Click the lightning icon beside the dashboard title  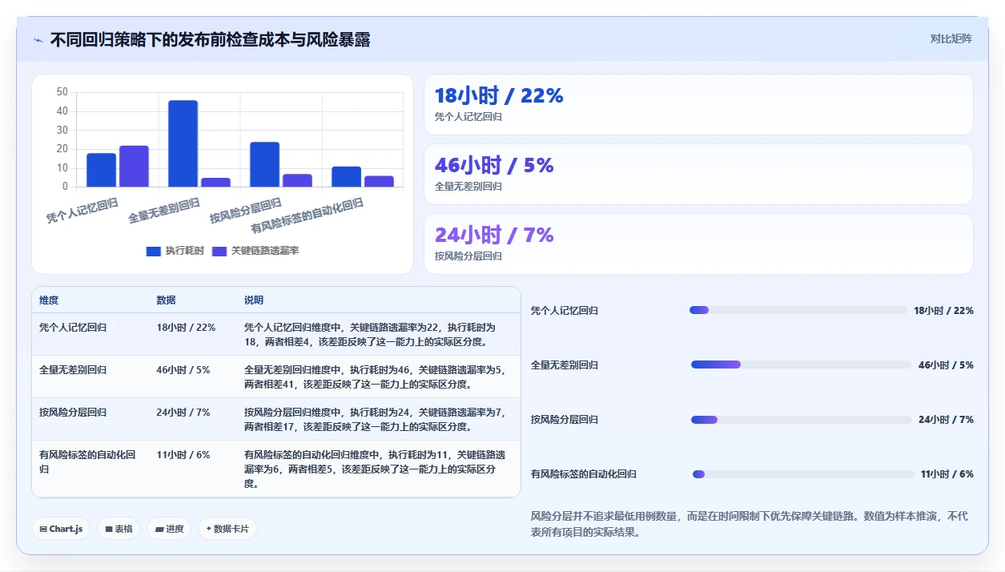tap(38, 40)
